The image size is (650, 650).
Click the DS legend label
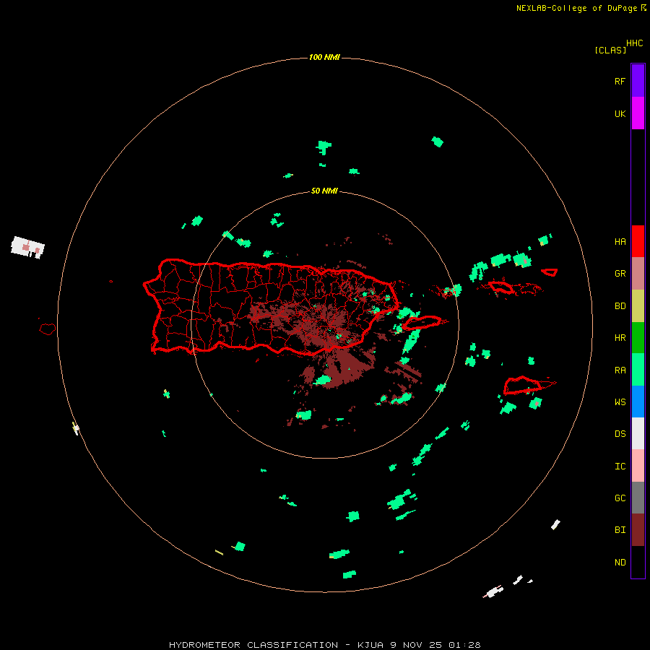point(620,433)
